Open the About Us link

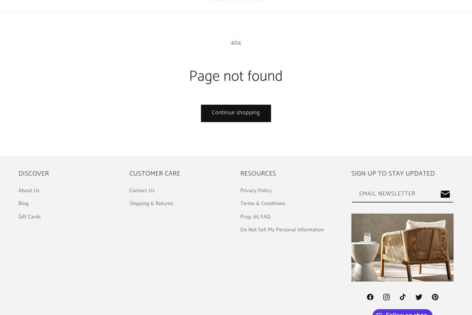(x=29, y=190)
